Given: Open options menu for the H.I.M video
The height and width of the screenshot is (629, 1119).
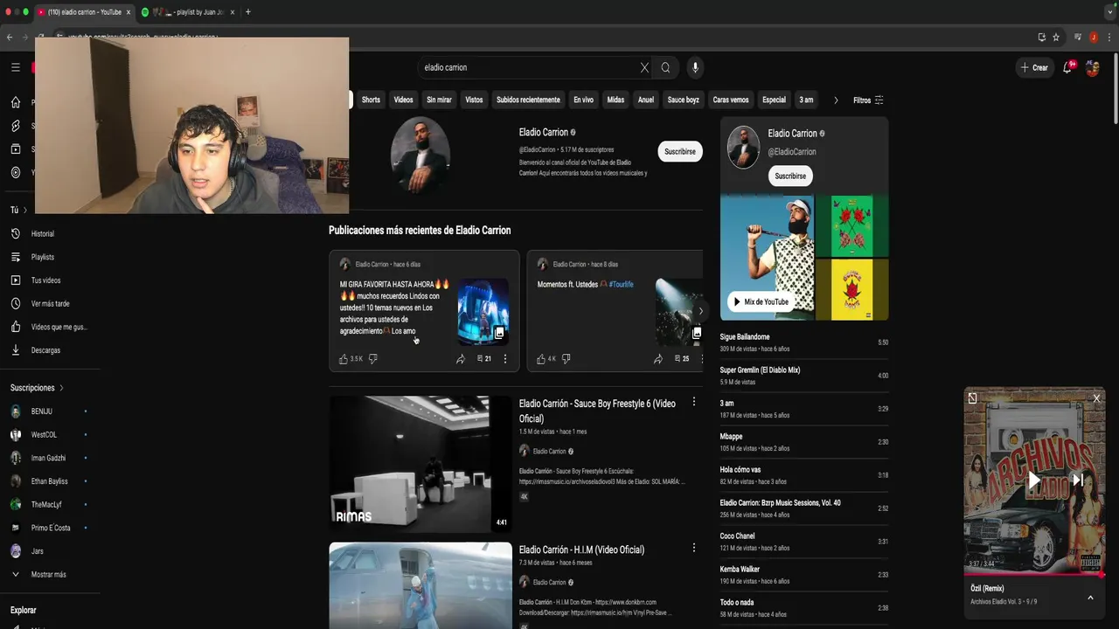Looking at the screenshot, I should pos(693,548).
